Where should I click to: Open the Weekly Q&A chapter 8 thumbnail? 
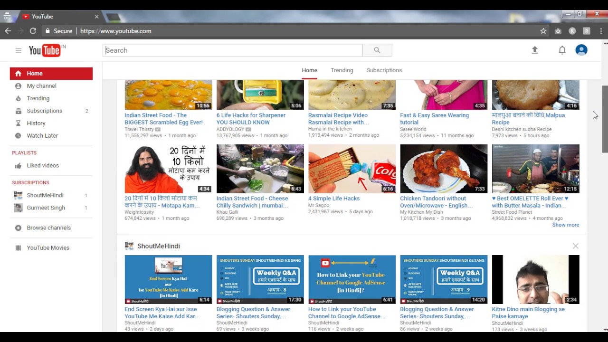260,279
